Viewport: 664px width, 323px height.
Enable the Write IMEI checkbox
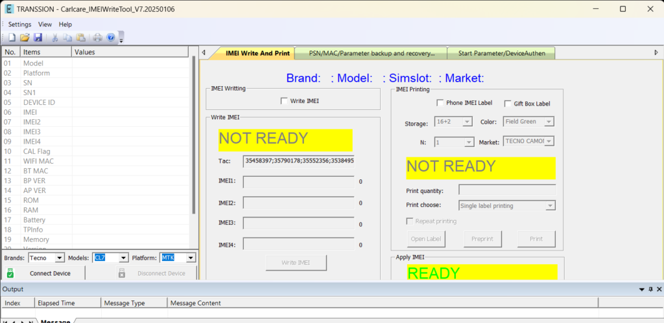[284, 101]
